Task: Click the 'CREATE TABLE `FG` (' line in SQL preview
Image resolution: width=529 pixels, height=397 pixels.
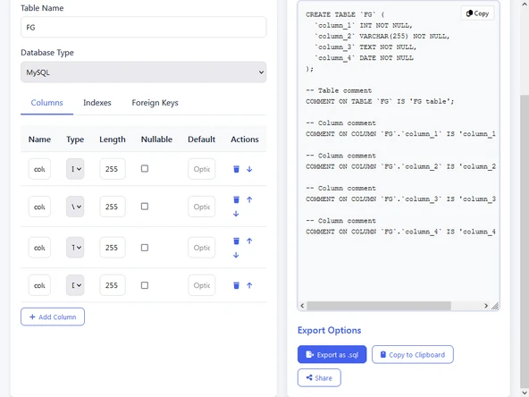Action: coord(345,14)
